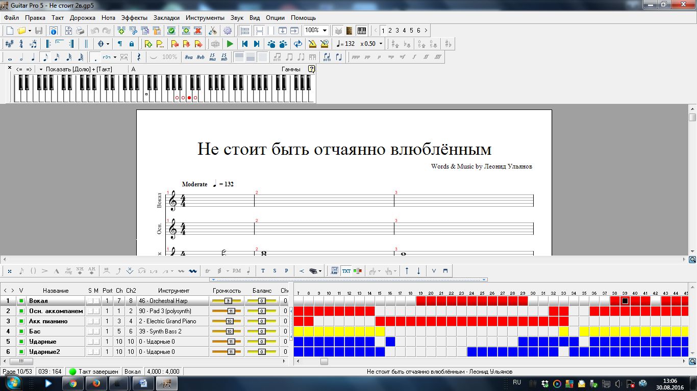697x391 pixels.
Task: Click the metronome icon
Action: (312, 44)
